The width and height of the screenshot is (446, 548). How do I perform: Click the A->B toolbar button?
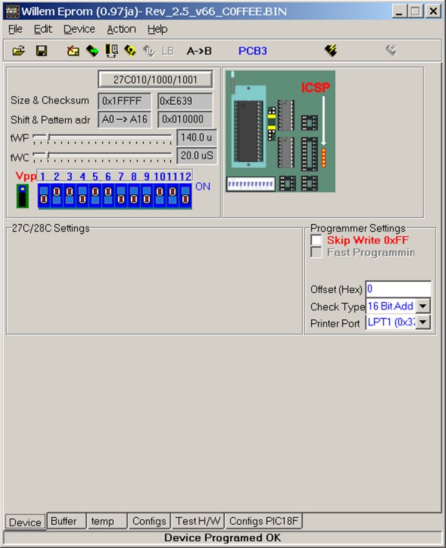point(199,51)
